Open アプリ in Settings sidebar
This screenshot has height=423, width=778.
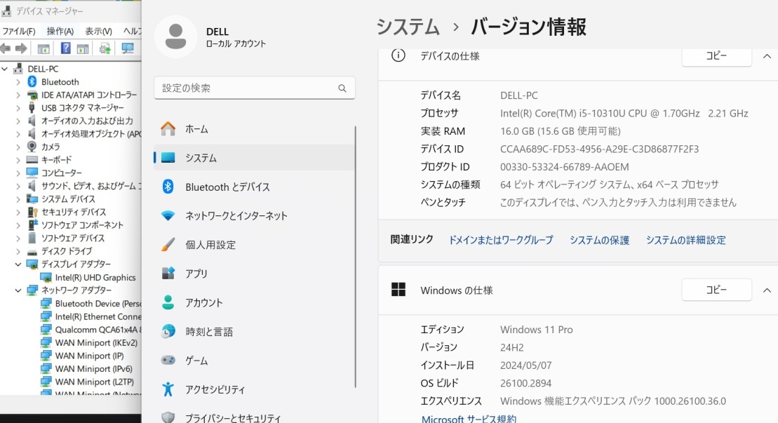tap(254, 274)
